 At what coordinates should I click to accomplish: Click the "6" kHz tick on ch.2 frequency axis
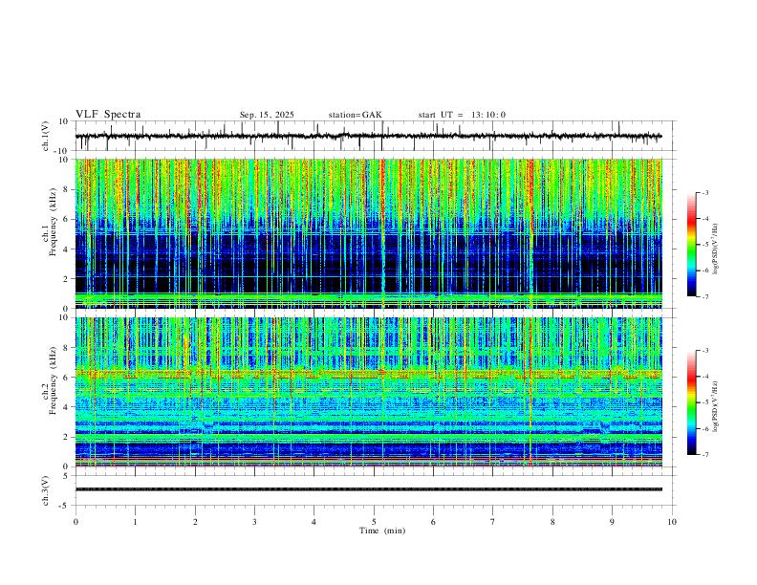pyautogui.click(x=66, y=378)
